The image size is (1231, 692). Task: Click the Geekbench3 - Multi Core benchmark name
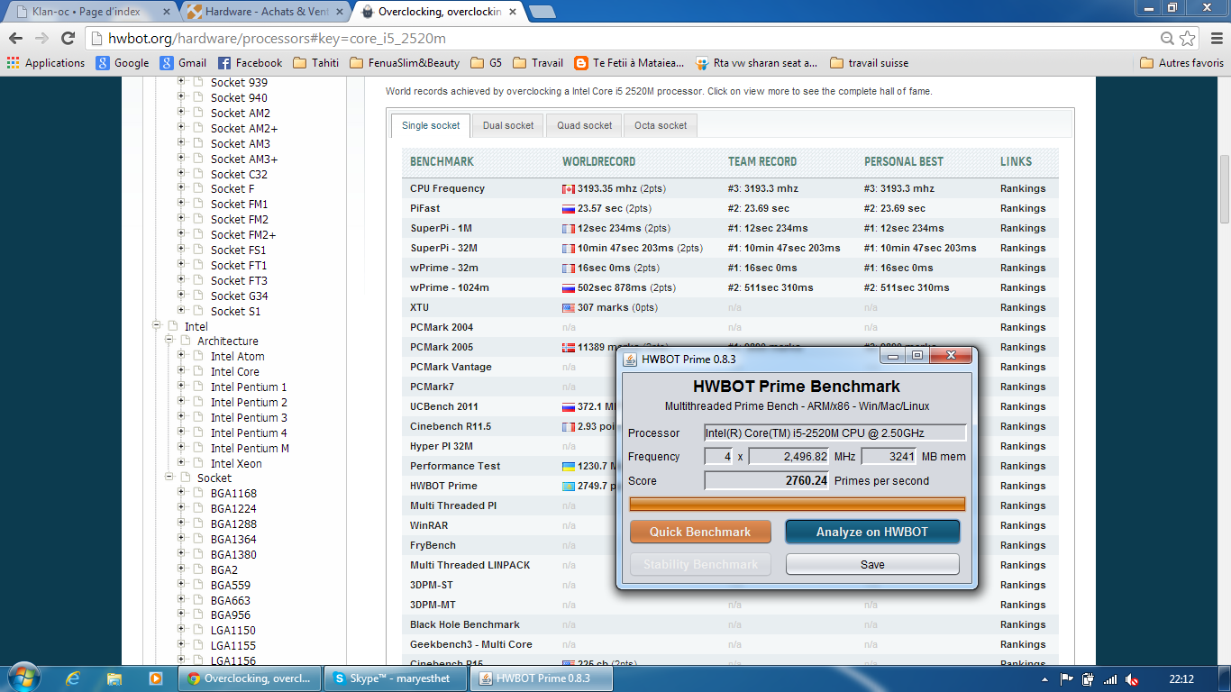pos(471,644)
